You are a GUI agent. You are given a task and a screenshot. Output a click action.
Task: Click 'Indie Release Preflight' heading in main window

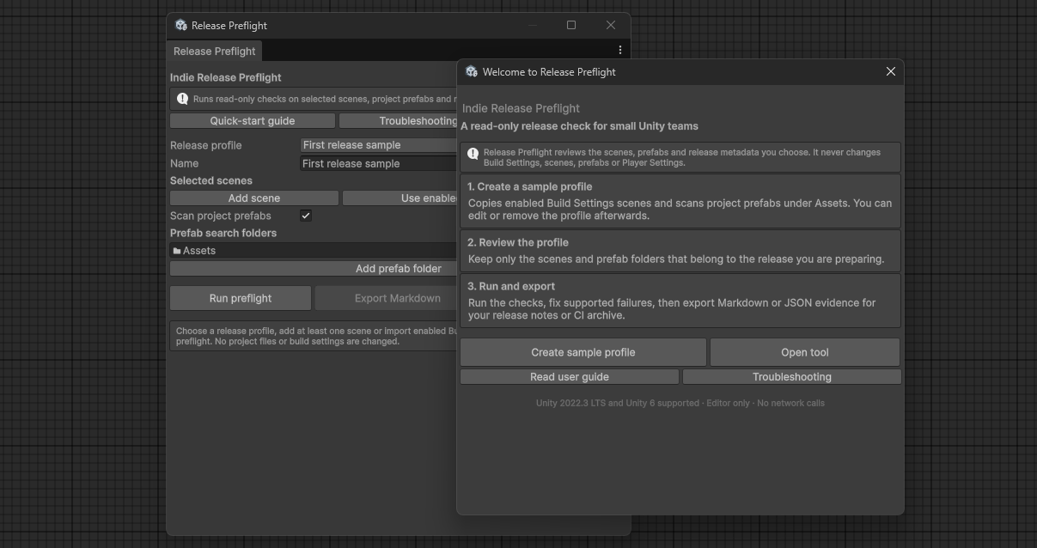tap(226, 77)
